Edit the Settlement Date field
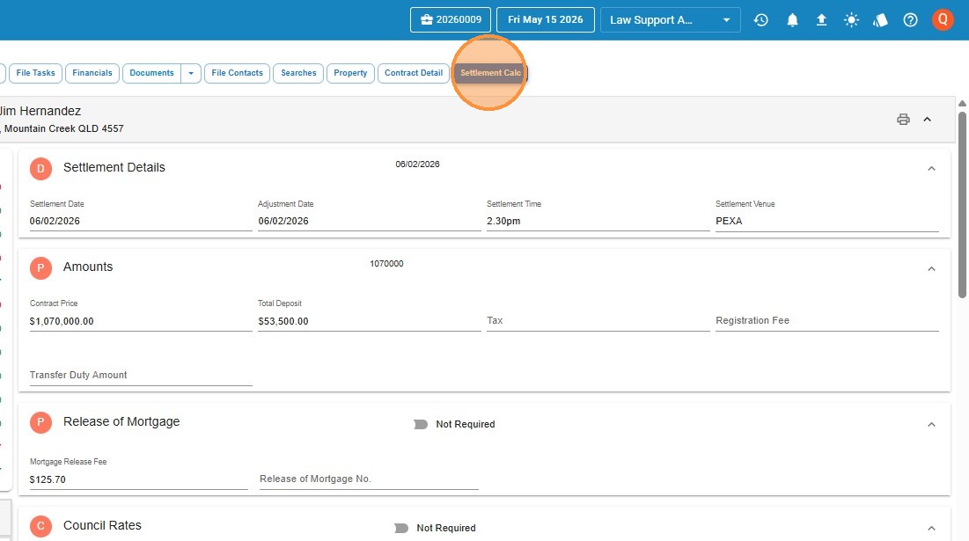The height and width of the screenshot is (541, 969). (x=141, y=221)
